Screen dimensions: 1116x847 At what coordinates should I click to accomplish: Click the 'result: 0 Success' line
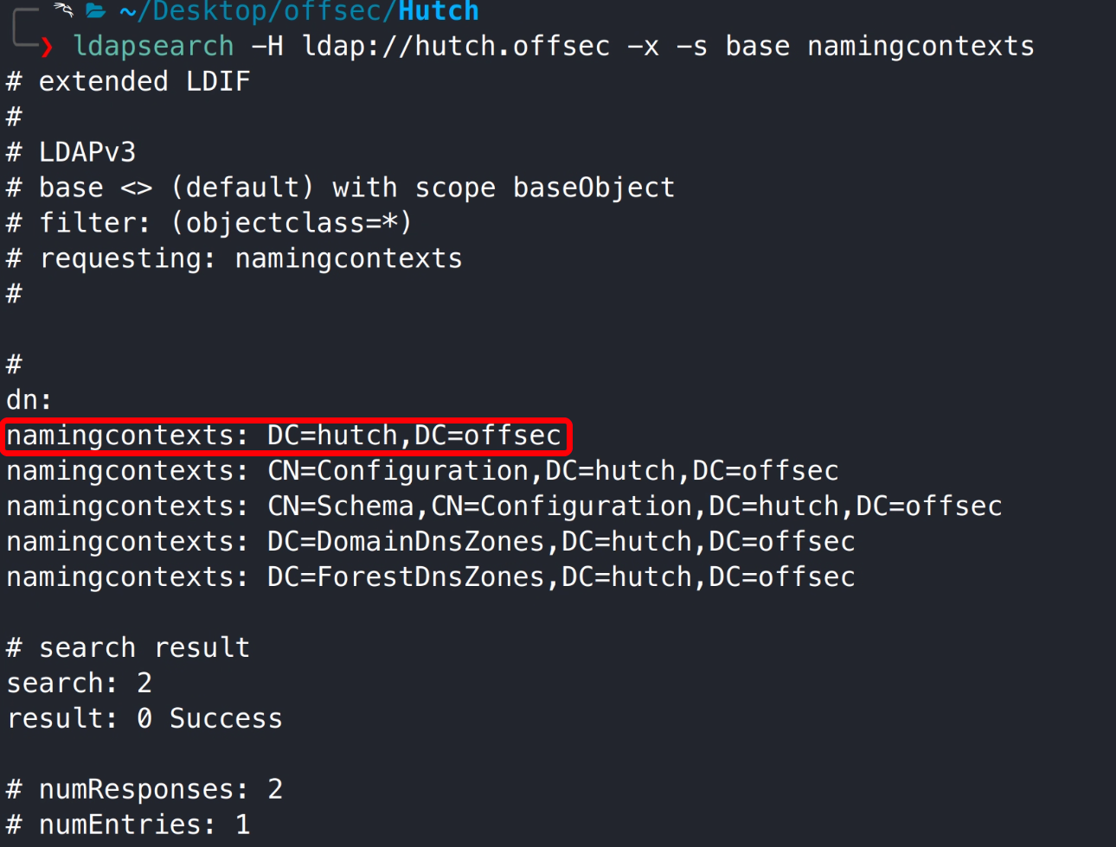[x=144, y=719]
